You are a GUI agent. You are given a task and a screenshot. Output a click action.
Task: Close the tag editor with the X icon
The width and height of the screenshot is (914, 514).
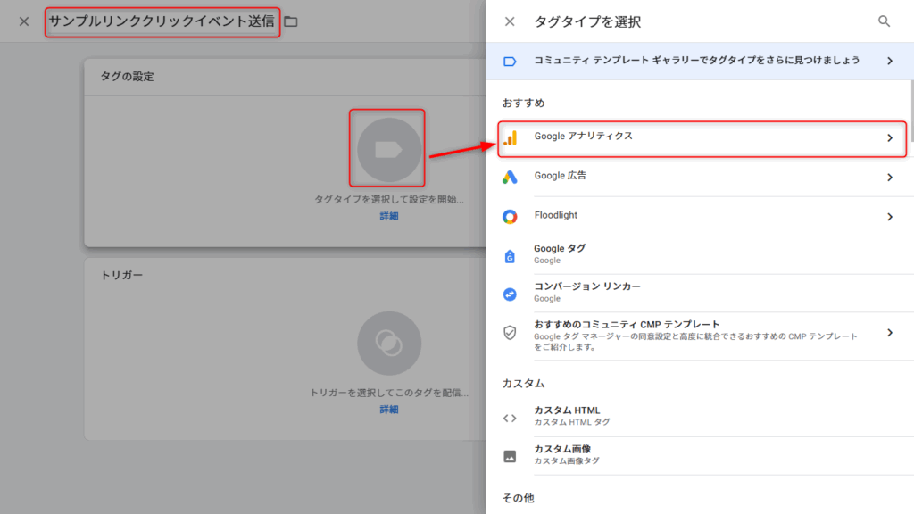pyautogui.click(x=24, y=21)
